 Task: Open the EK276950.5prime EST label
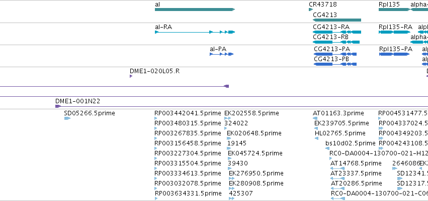(x=256, y=173)
